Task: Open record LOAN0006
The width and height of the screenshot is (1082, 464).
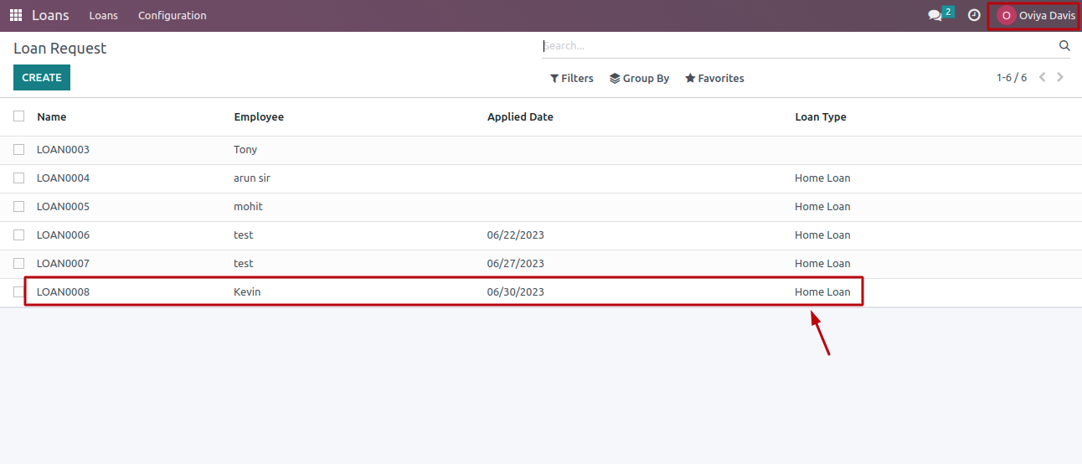Action: [63, 235]
